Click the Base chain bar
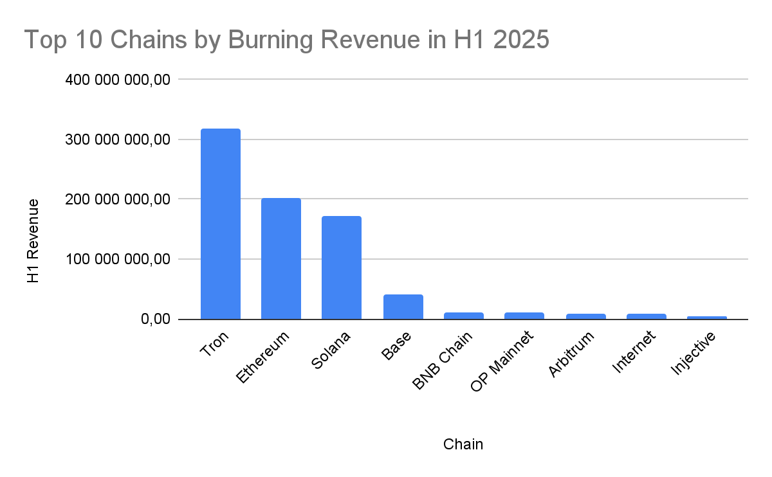Viewport: 772px width, 477px height. [403, 307]
